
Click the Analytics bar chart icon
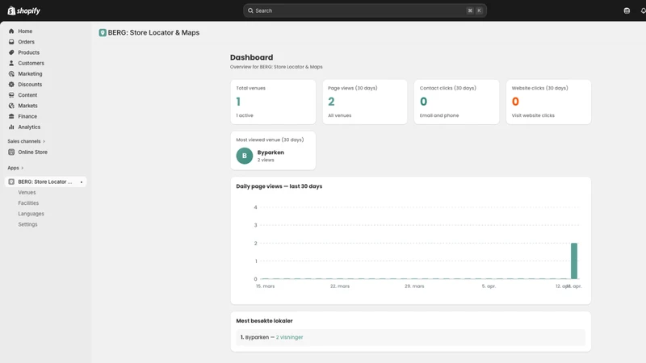[11, 127]
